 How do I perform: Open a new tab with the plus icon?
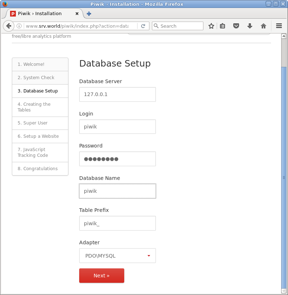pyautogui.click(x=89, y=14)
